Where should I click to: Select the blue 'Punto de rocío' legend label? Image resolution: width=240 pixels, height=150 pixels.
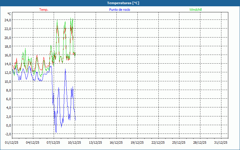point(119,10)
